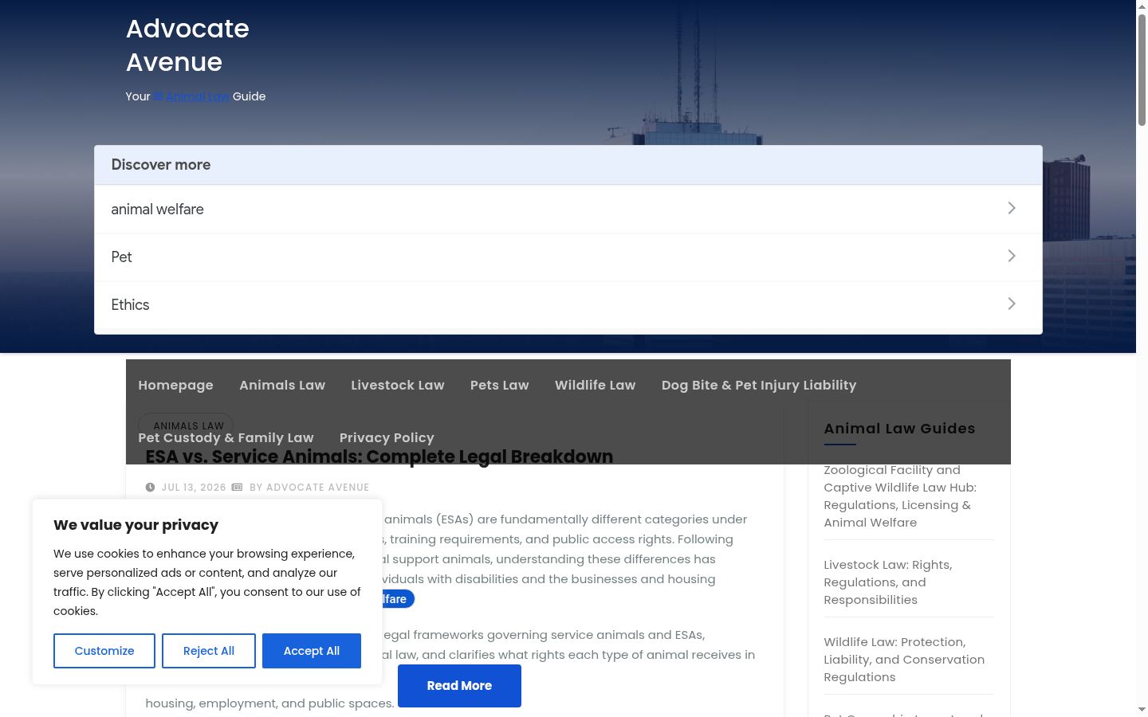Click the Animal Law link in tagline
Viewport: 1148px width, 717px height.
(x=192, y=96)
